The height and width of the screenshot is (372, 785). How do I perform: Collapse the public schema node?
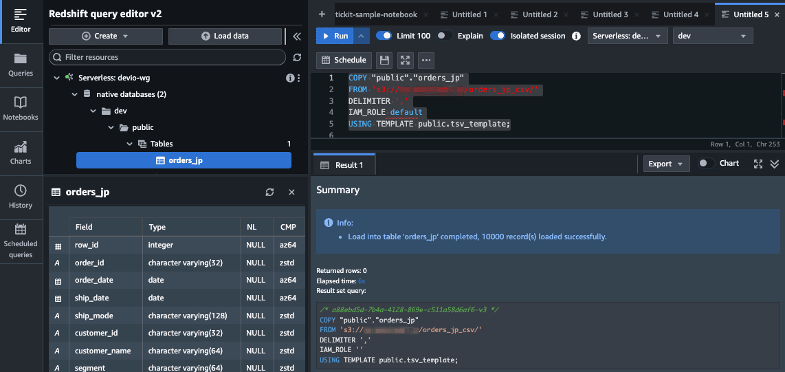point(111,128)
